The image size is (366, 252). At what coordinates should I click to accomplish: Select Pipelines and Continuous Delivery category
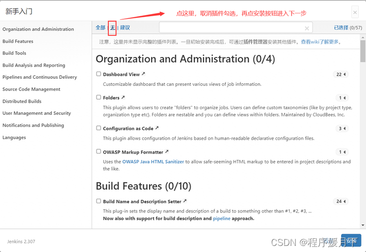tap(40, 77)
